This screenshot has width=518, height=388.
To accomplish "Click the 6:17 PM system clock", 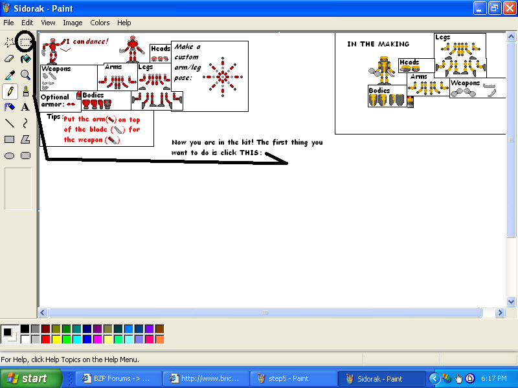I will coord(494,378).
